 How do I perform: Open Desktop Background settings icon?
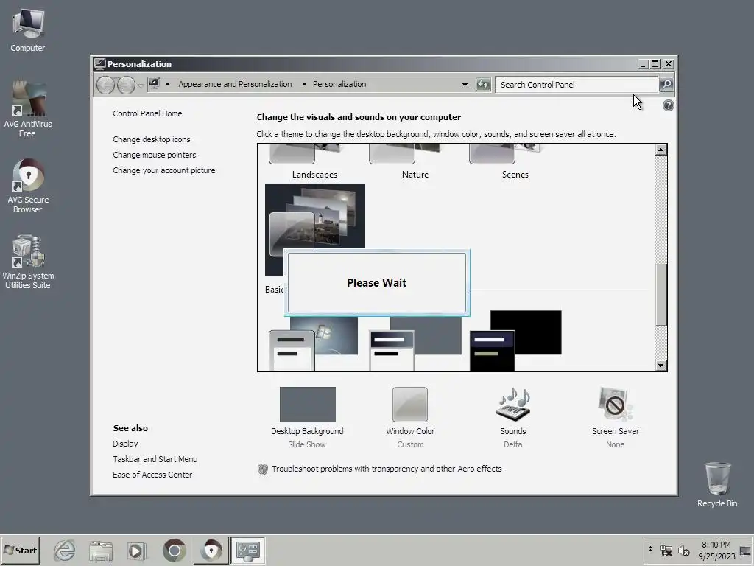tap(307, 405)
